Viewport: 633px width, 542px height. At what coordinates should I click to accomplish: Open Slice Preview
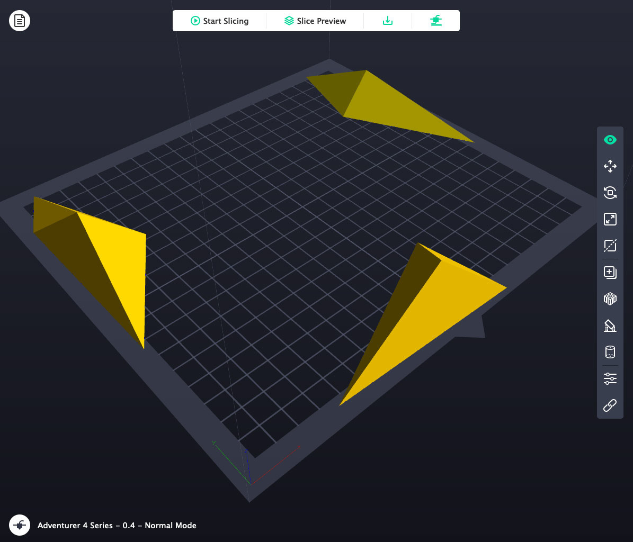(x=315, y=21)
